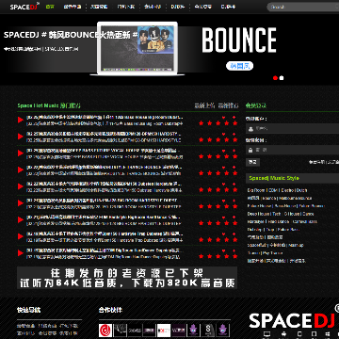The image size is (339, 339).
Task: Play the BIG ROOM HARDSTYLE DUBSTEP track
Action: (21, 203)
